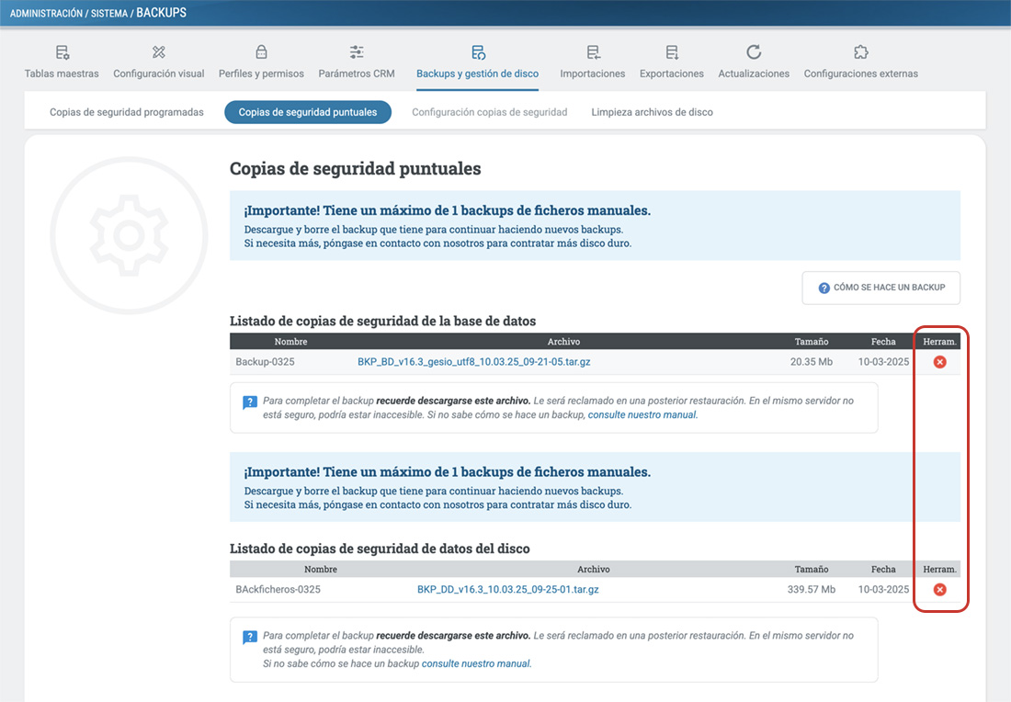Viewport: 1011px width, 702px height.
Task: Go to Configuración visual section
Action: tap(159, 74)
